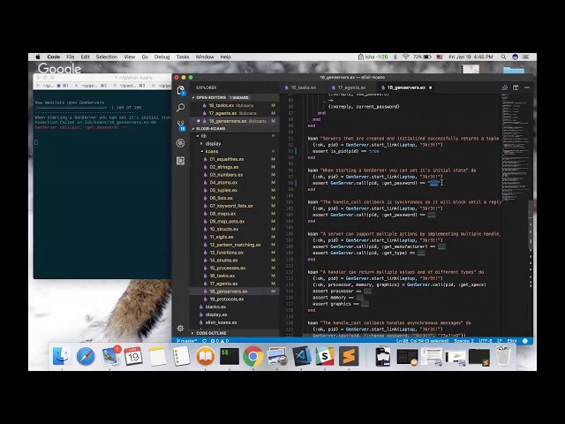Viewport: 565px width, 424px height.
Task: Select the 18_genservers.ex editor tab
Action: (x=406, y=87)
